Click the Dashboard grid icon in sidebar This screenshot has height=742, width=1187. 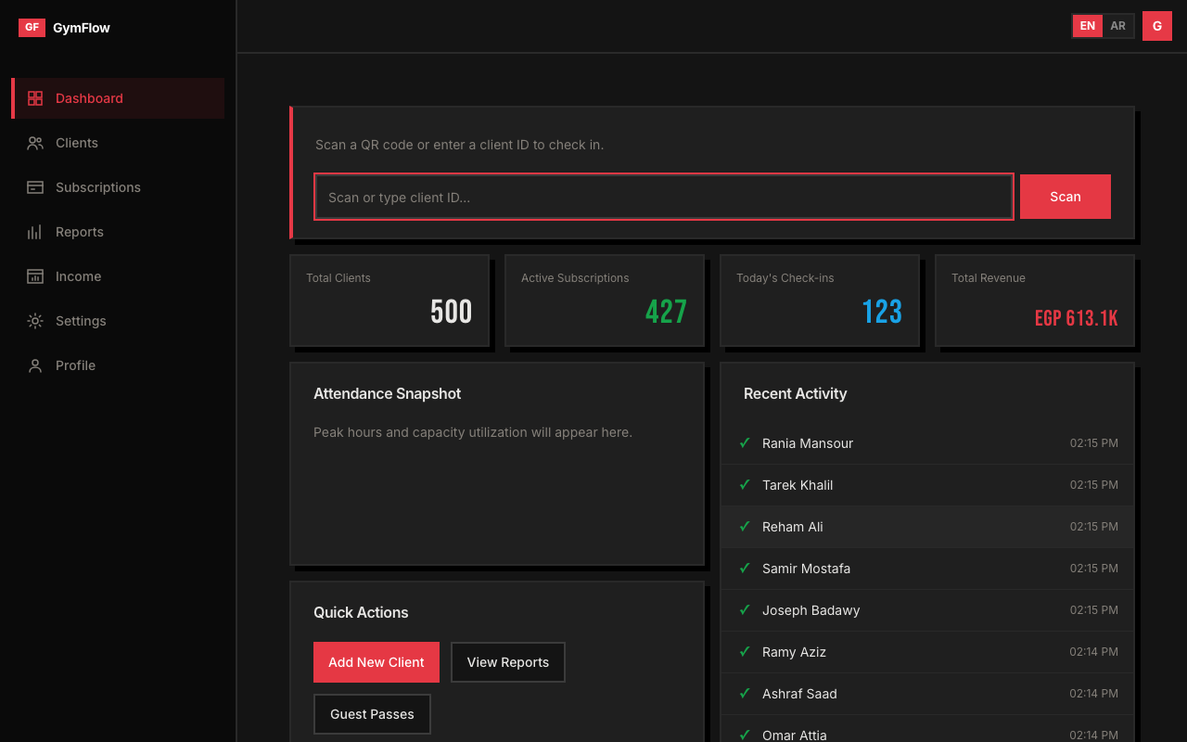click(35, 98)
